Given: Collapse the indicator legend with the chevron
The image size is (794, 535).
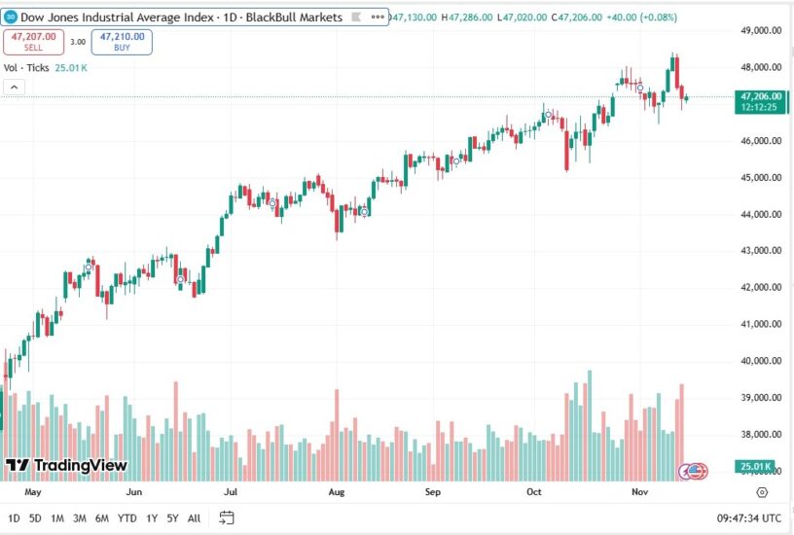Looking at the screenshot, I should tap(15, 87).
